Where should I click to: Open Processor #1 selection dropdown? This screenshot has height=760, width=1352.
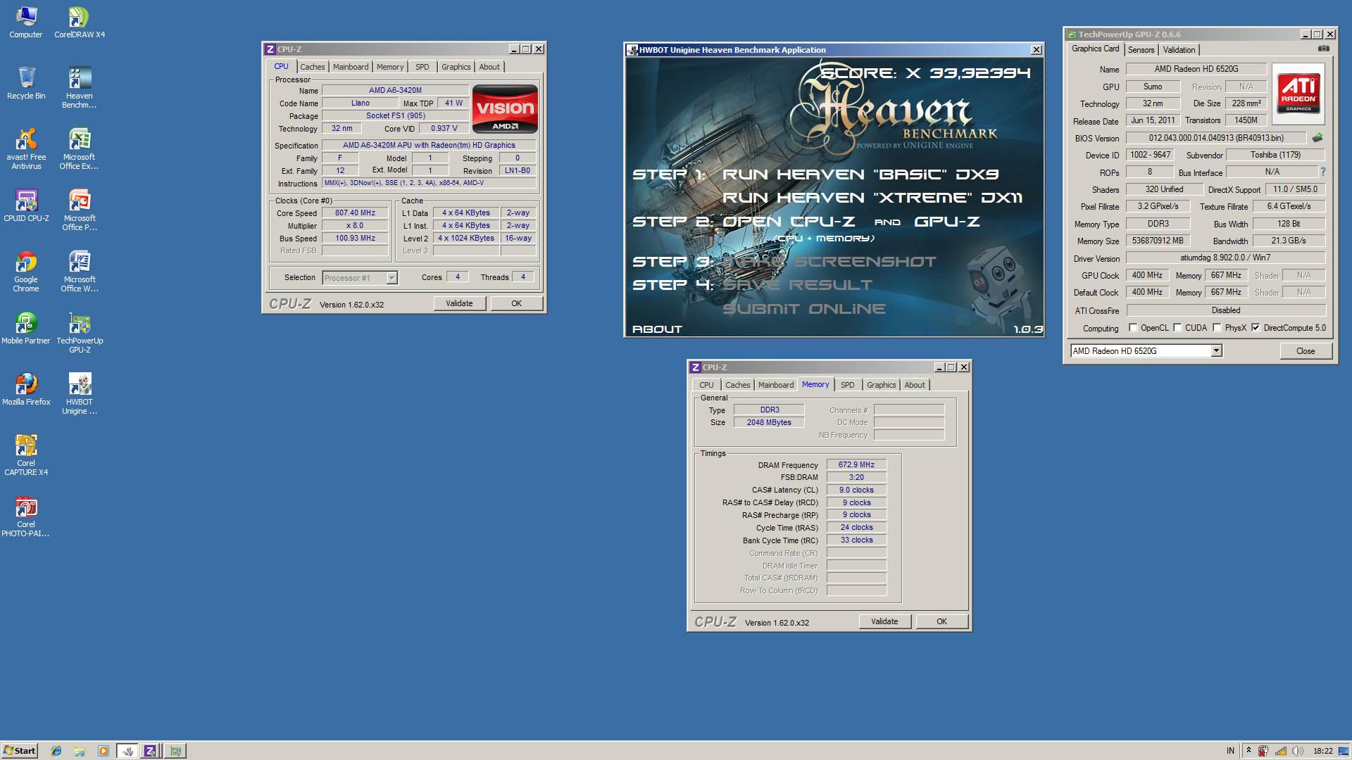(392, 278)
